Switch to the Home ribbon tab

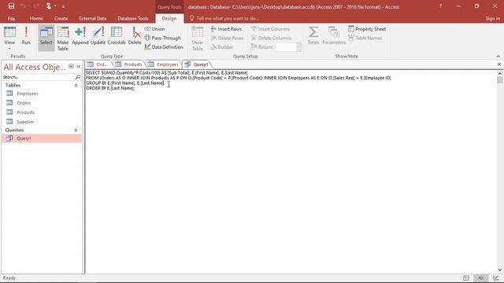36,18
